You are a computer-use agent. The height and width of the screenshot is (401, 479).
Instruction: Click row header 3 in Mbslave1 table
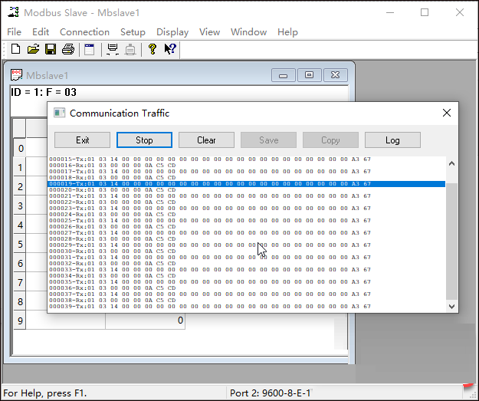tap(20, 205)
